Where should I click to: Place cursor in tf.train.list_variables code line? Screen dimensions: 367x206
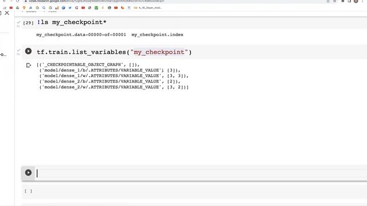114,52
